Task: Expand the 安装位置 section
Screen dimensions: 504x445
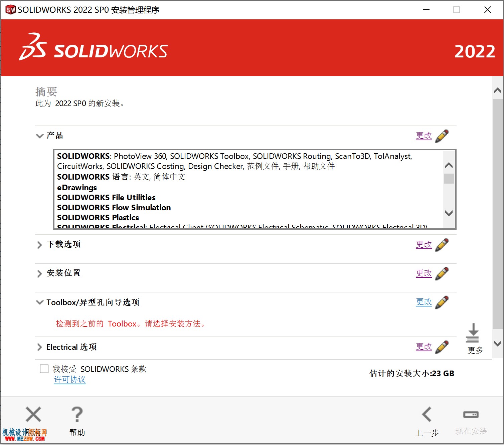Action: point(39,273)
